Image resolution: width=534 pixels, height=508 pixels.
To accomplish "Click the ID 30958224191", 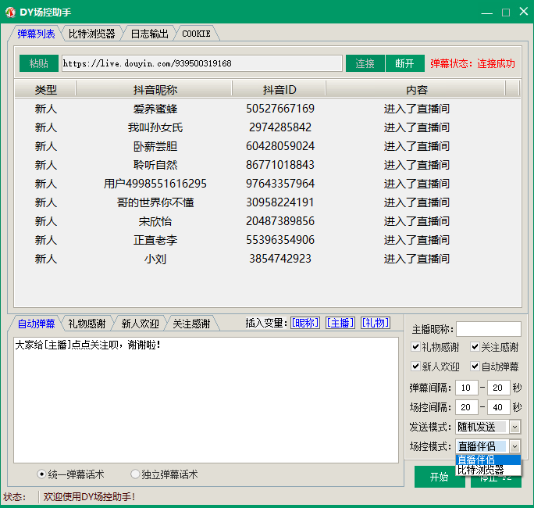I will pos(280,202).
